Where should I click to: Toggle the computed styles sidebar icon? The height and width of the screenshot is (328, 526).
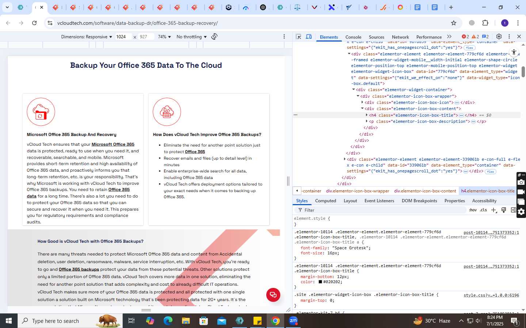tap(513, 210)
